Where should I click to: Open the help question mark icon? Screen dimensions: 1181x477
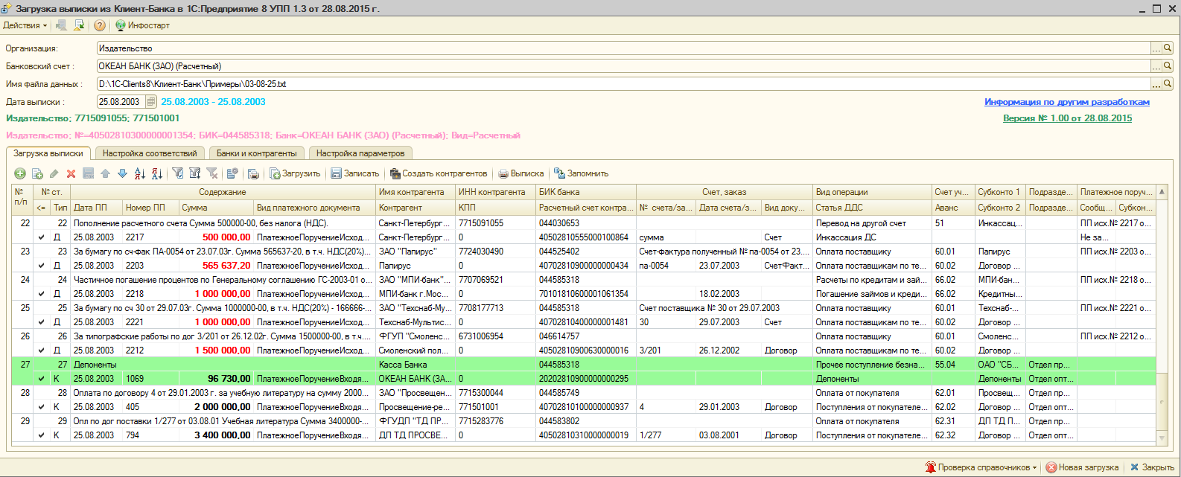[x=100, y=25]
